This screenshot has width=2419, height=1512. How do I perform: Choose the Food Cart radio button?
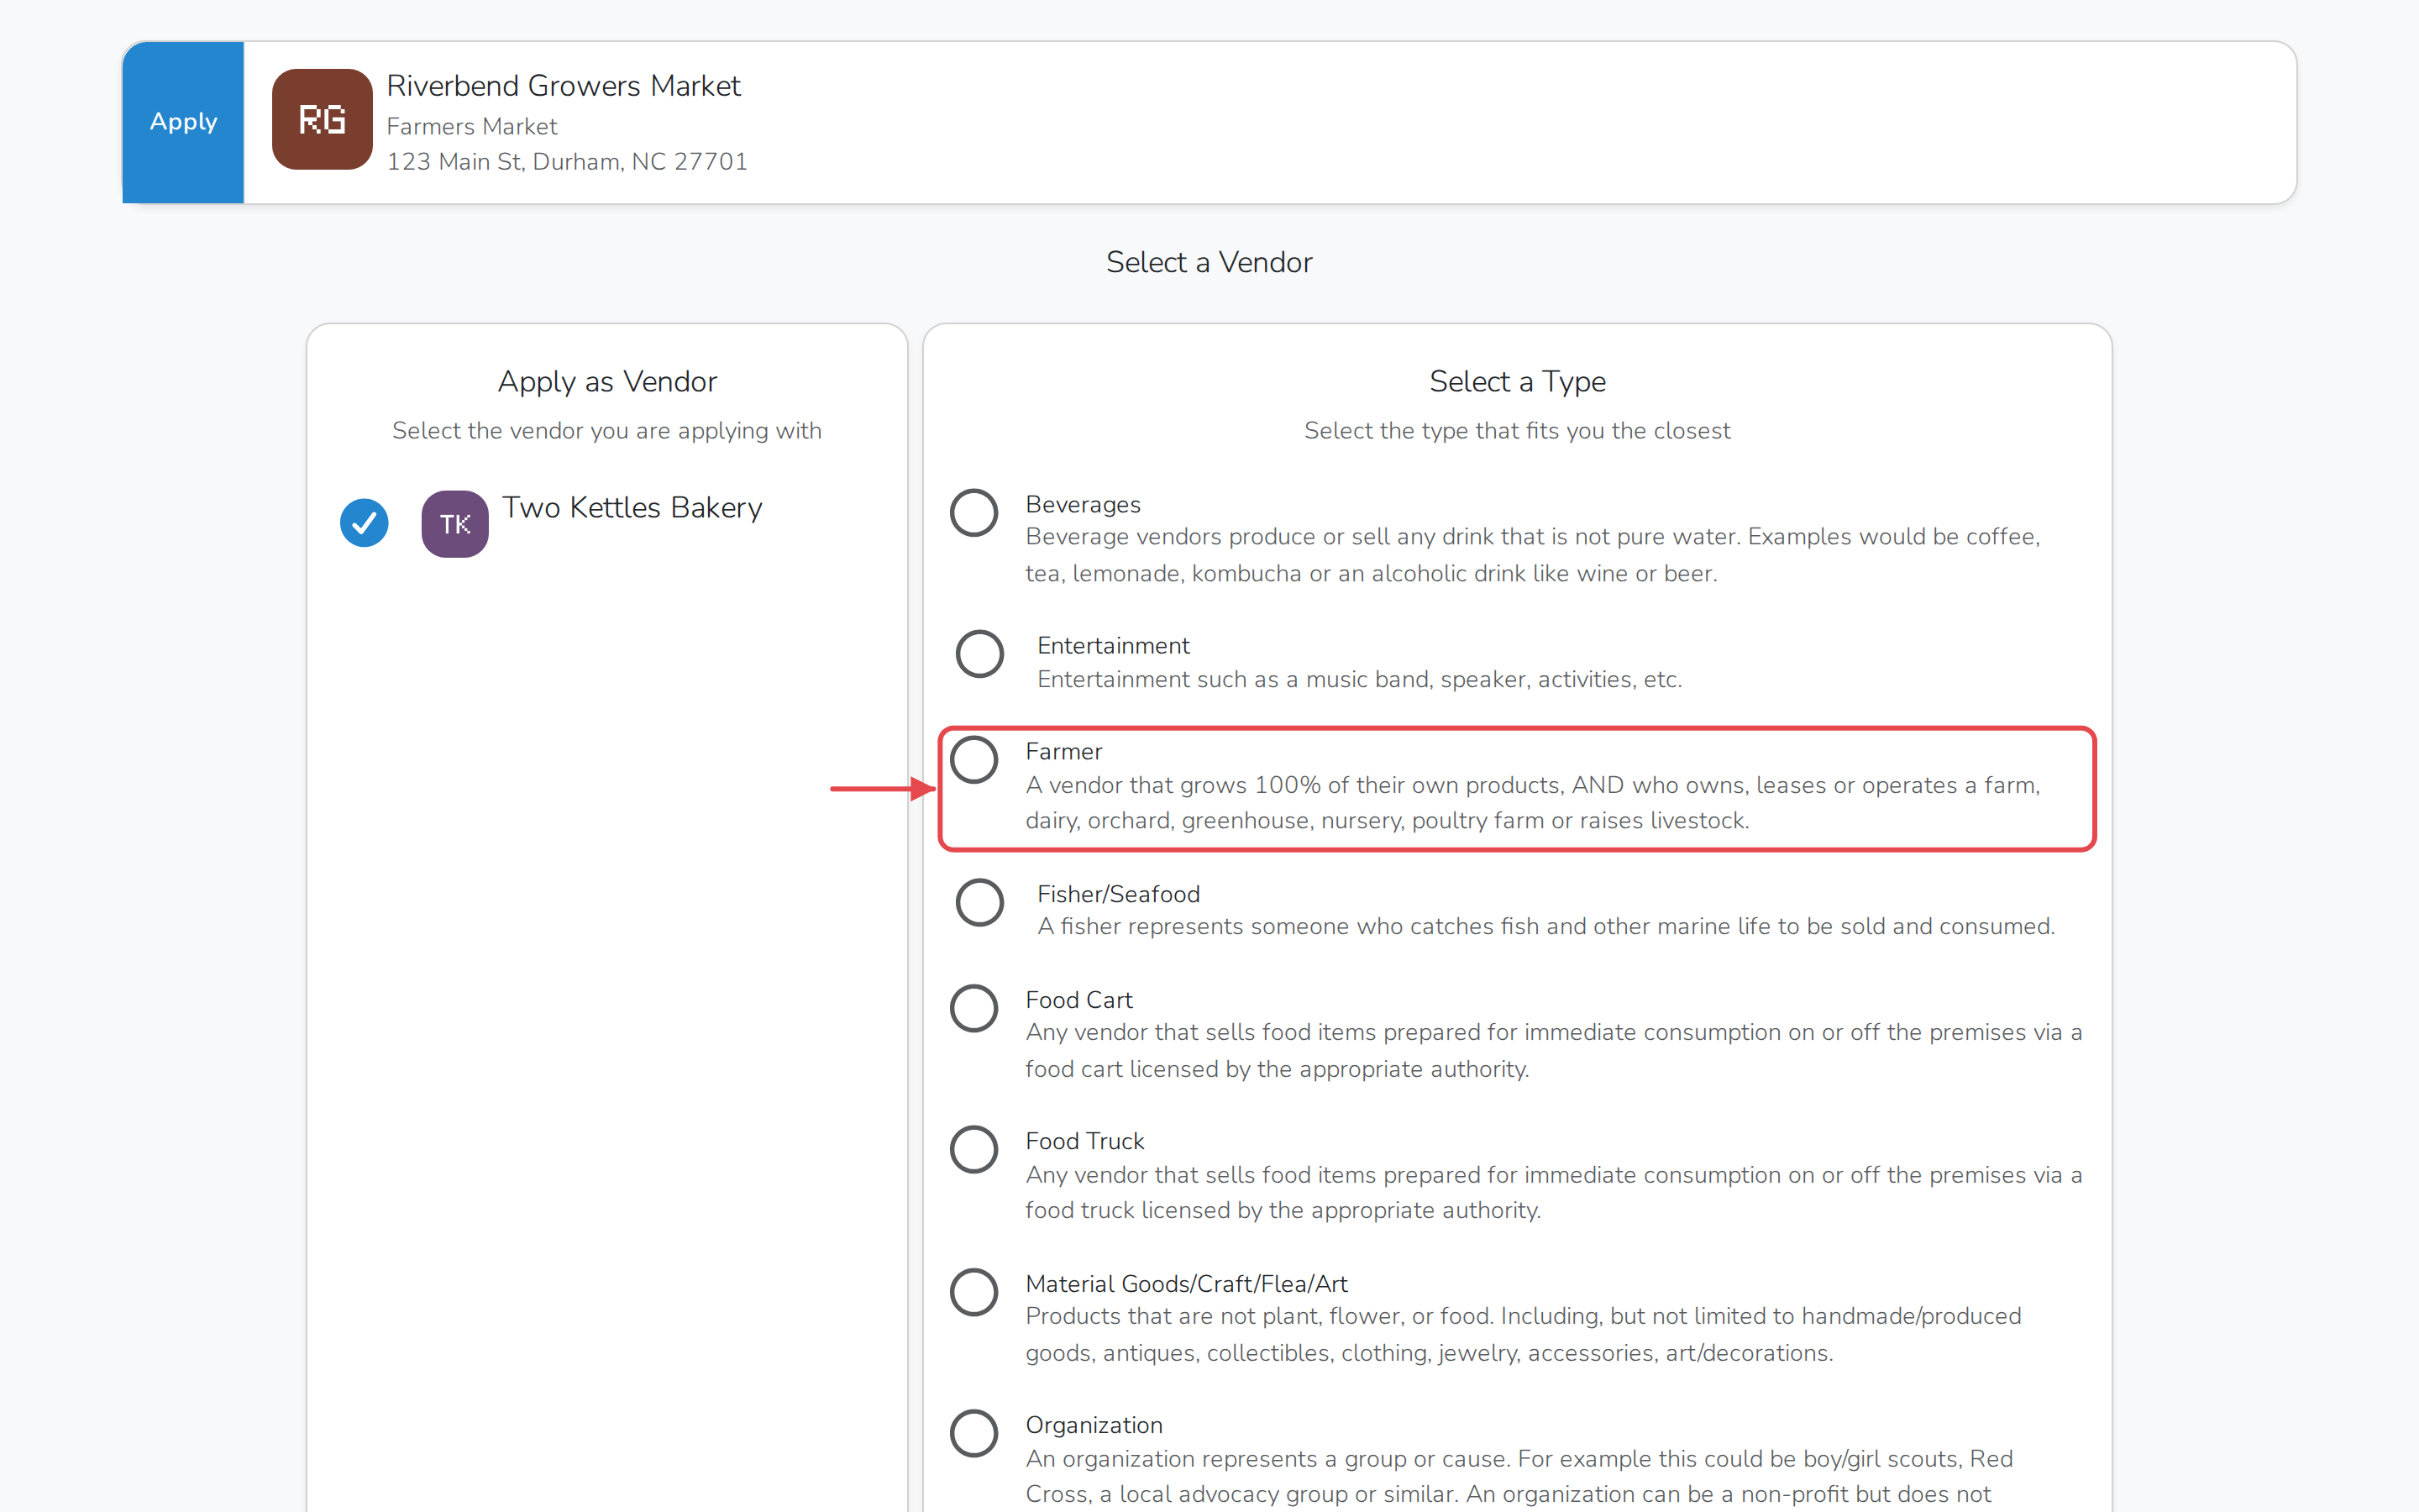tap(973, 1008)
